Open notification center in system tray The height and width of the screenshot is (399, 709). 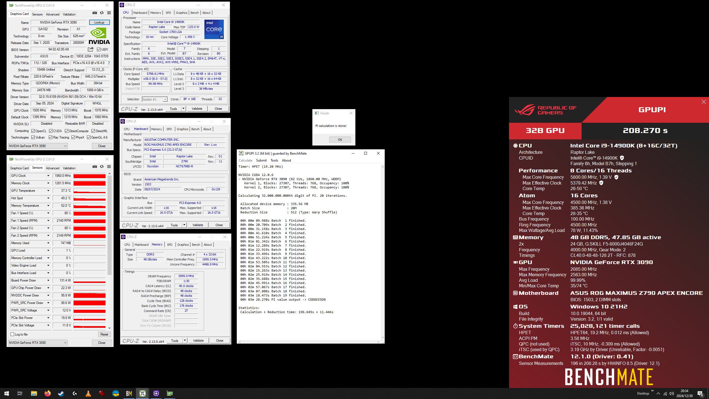tap(700, 393)
